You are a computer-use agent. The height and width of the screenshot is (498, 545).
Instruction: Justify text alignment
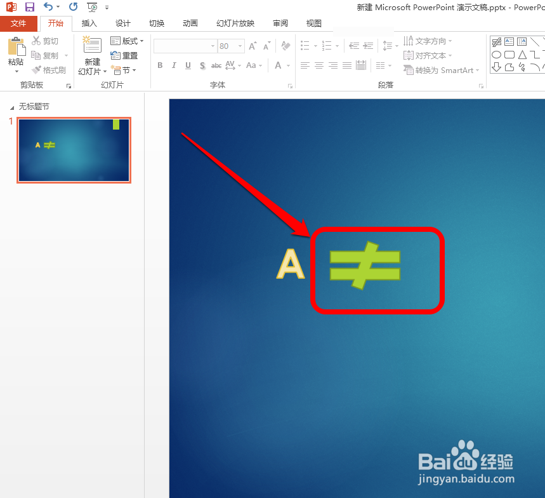[347, 65]
